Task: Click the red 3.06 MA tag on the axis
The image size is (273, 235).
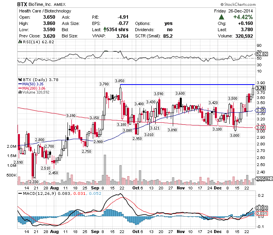Action: click(260, 128)
